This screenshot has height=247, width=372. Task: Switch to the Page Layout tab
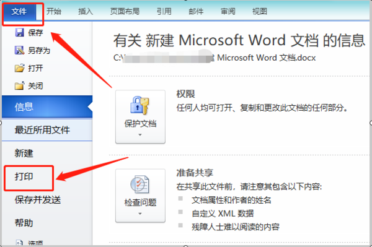[125, 11]
